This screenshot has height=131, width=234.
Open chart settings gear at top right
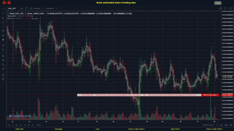[221, 8]
